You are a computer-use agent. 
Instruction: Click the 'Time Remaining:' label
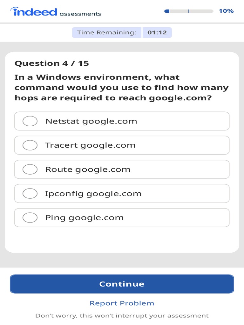(106, 32)
